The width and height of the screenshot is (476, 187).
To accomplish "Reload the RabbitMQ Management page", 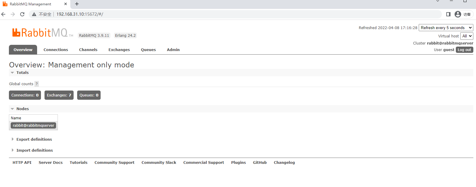I will (22, 14).
